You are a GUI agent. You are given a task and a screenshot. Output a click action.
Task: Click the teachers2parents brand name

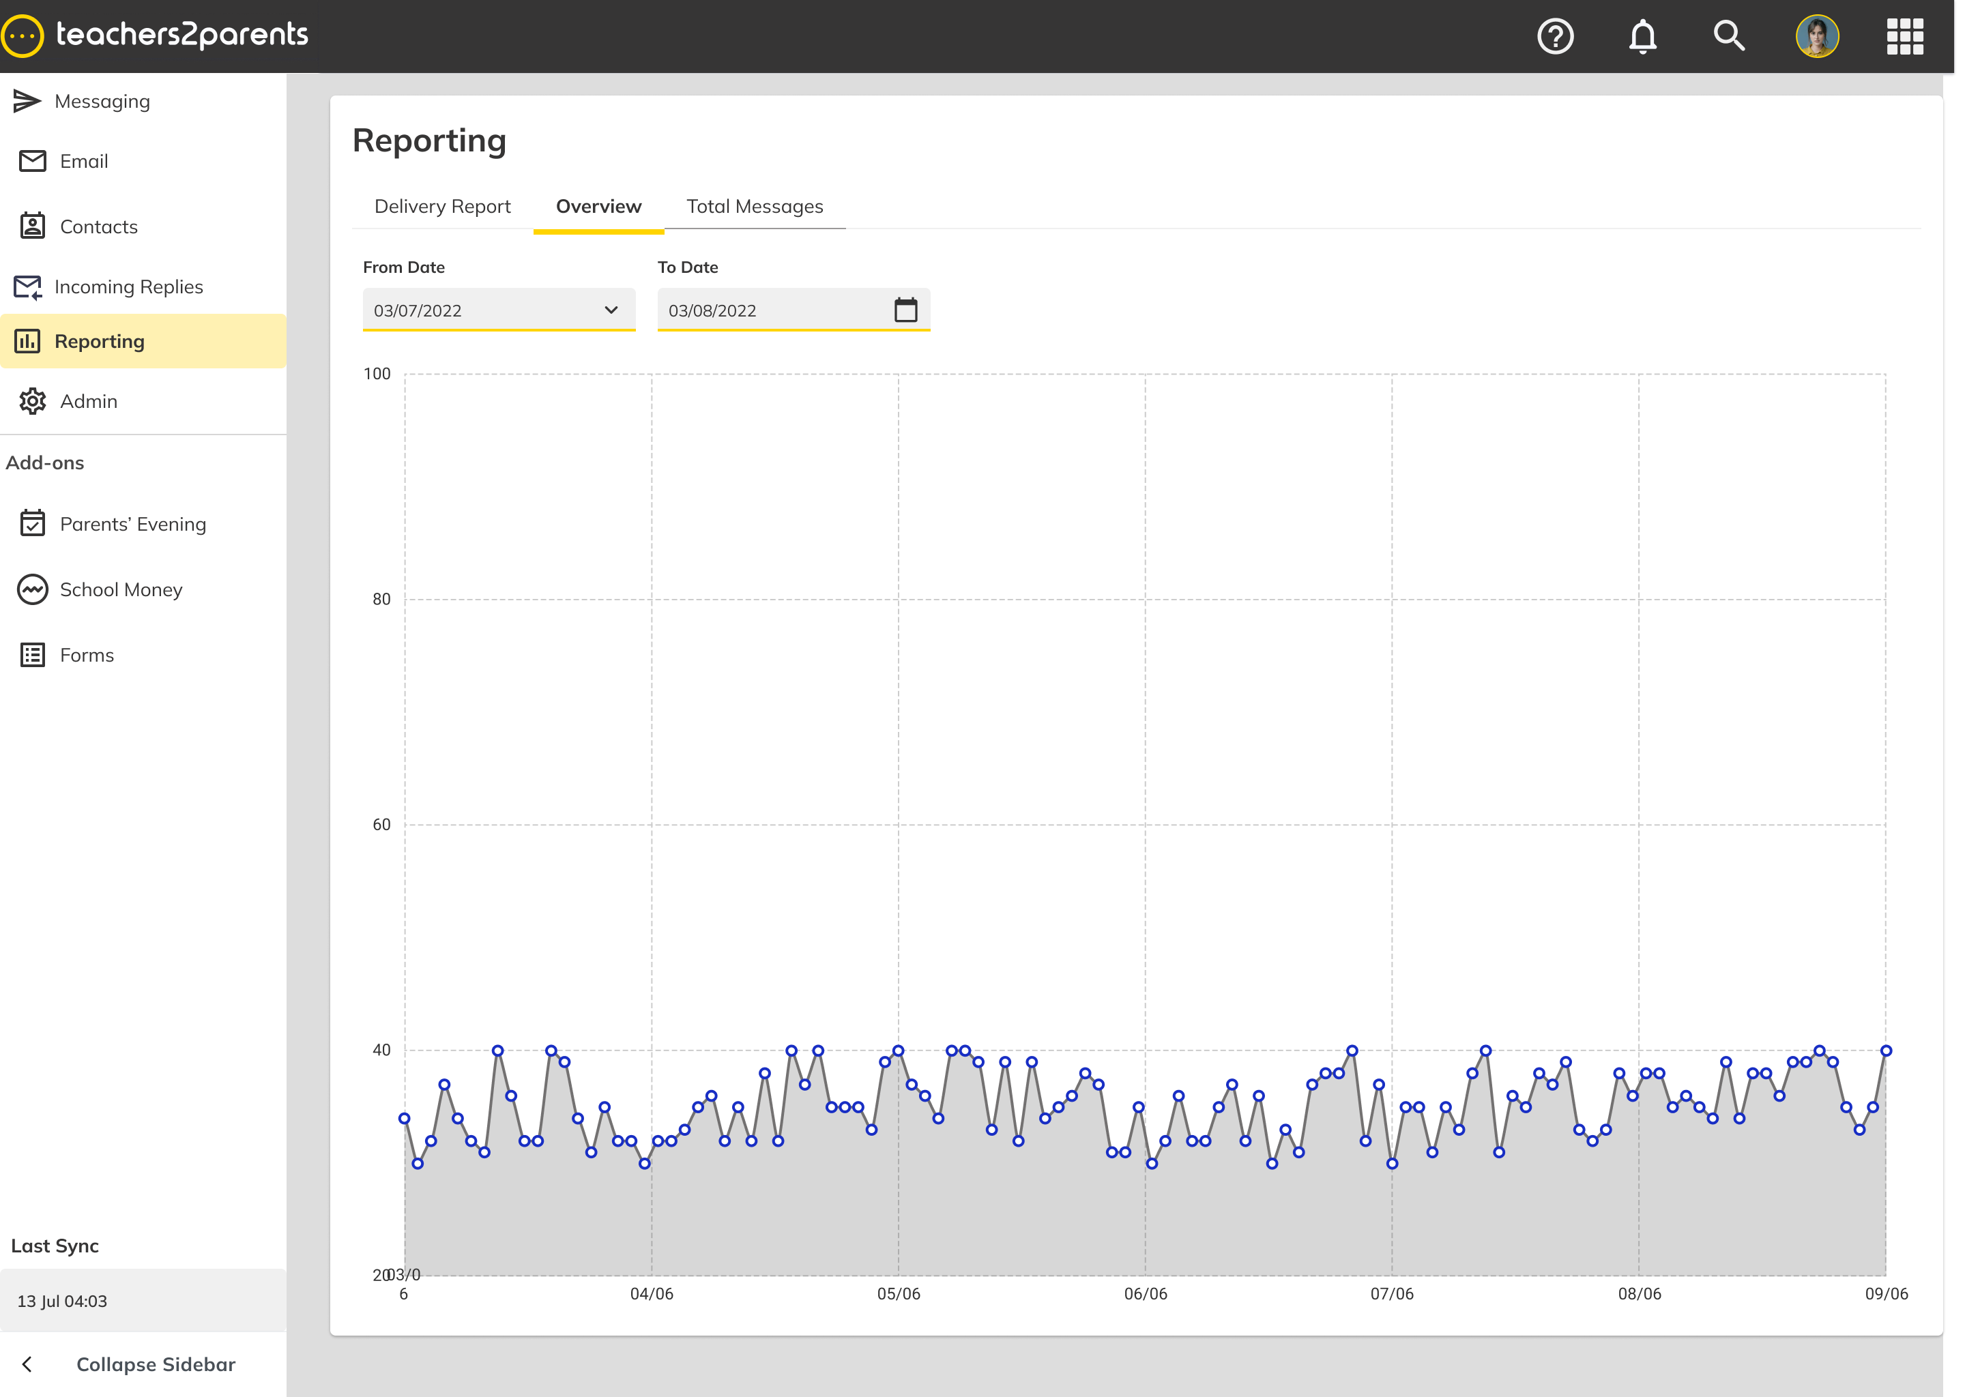click(181, 34)
